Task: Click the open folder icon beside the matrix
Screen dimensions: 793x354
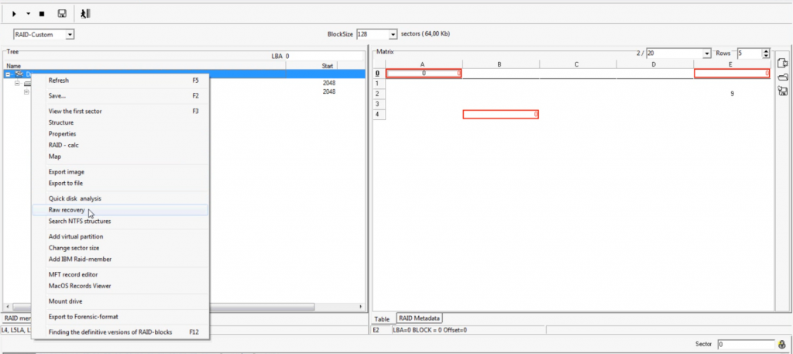Action: coord(782,77)
